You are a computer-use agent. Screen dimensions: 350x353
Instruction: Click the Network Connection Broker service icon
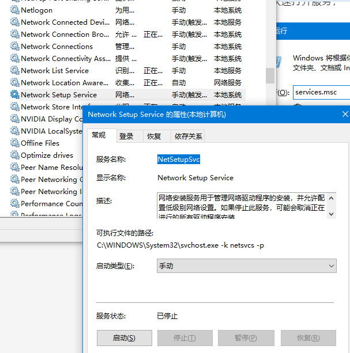click(15, 34)
